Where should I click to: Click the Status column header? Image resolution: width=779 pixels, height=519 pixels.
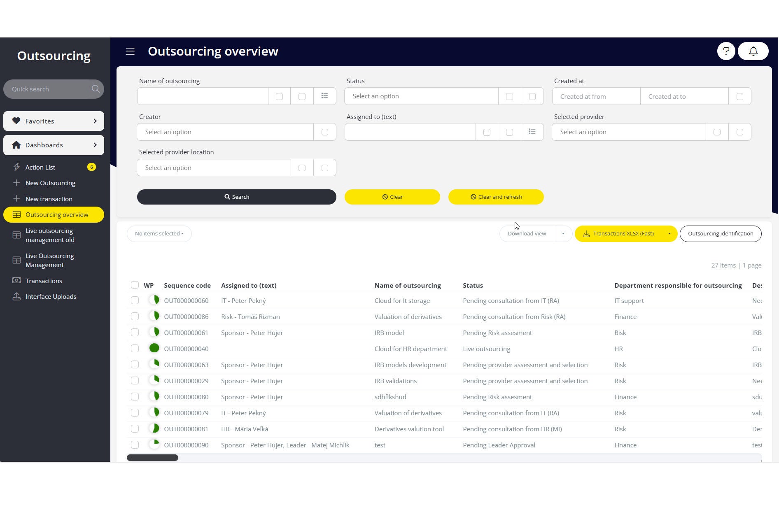pyautogui.click(x=473, y=285)
